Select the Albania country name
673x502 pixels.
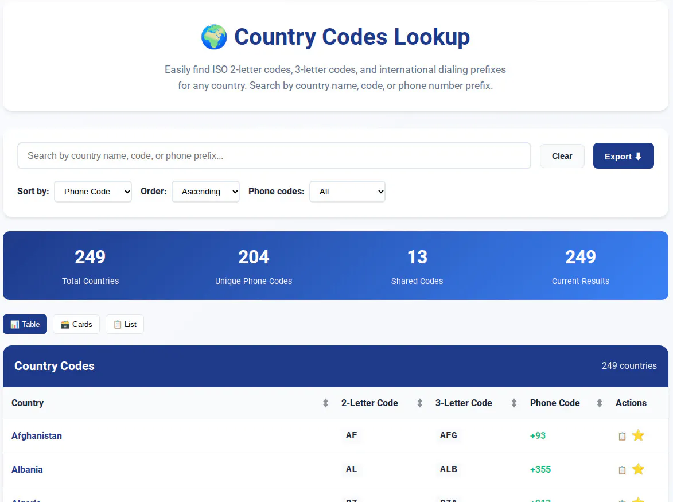27,469
